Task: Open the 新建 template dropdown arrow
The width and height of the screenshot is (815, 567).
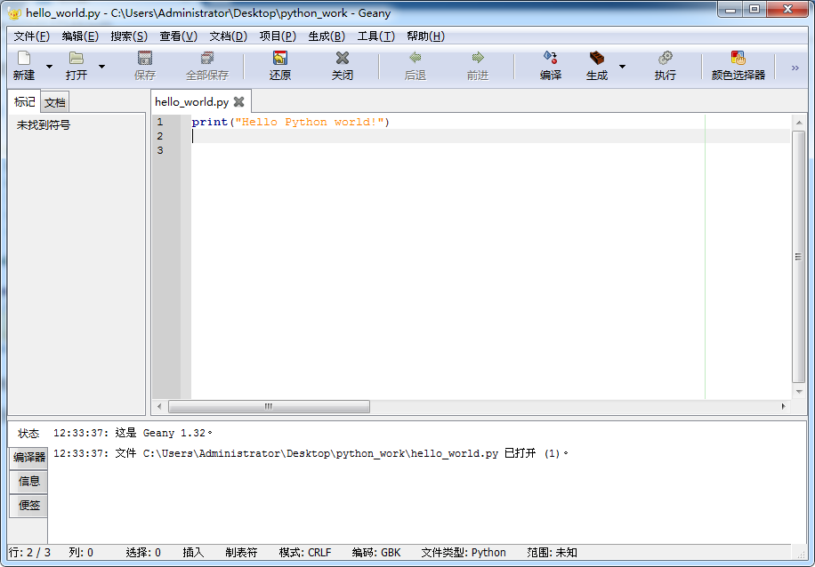Action: [49, 67]
